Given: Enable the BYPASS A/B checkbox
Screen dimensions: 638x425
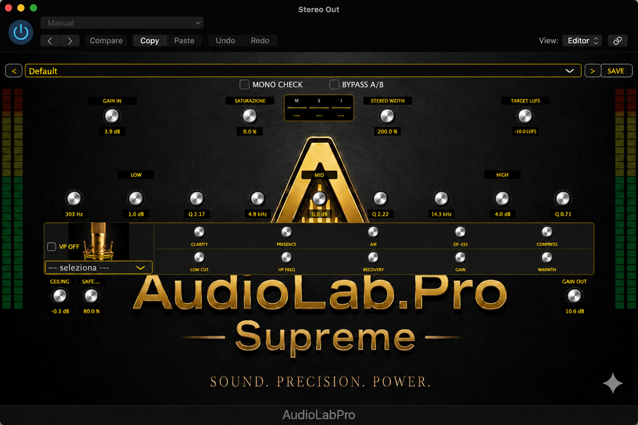Looking at the screenshot, I should pos(334,84).
